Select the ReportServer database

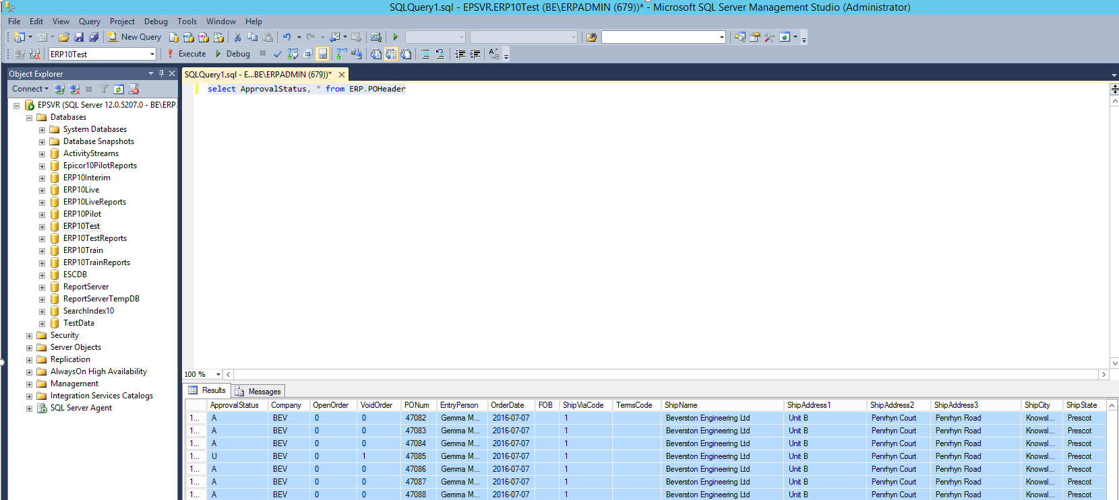point(86,287)
